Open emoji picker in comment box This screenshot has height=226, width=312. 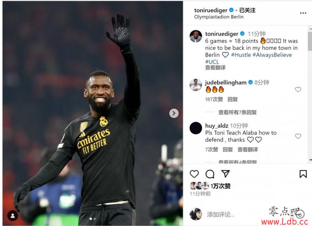(300, 214)
